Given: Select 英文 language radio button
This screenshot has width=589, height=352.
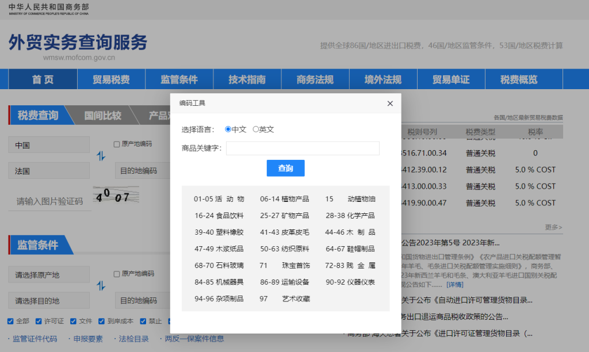Looking at the screenshot, I should point(255,129).
